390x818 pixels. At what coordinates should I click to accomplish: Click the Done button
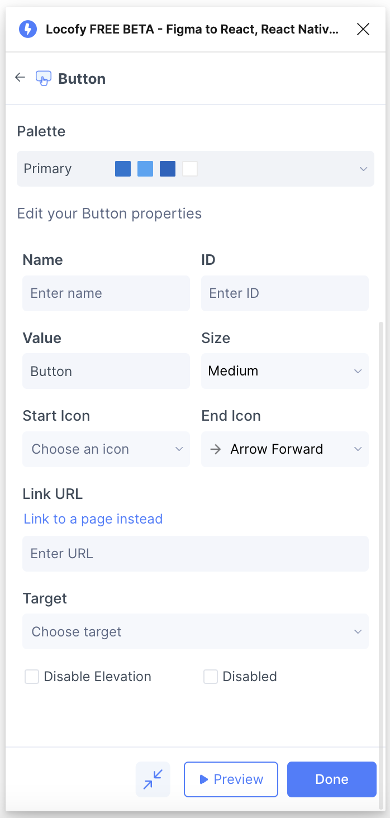click(x=332, y=779)
